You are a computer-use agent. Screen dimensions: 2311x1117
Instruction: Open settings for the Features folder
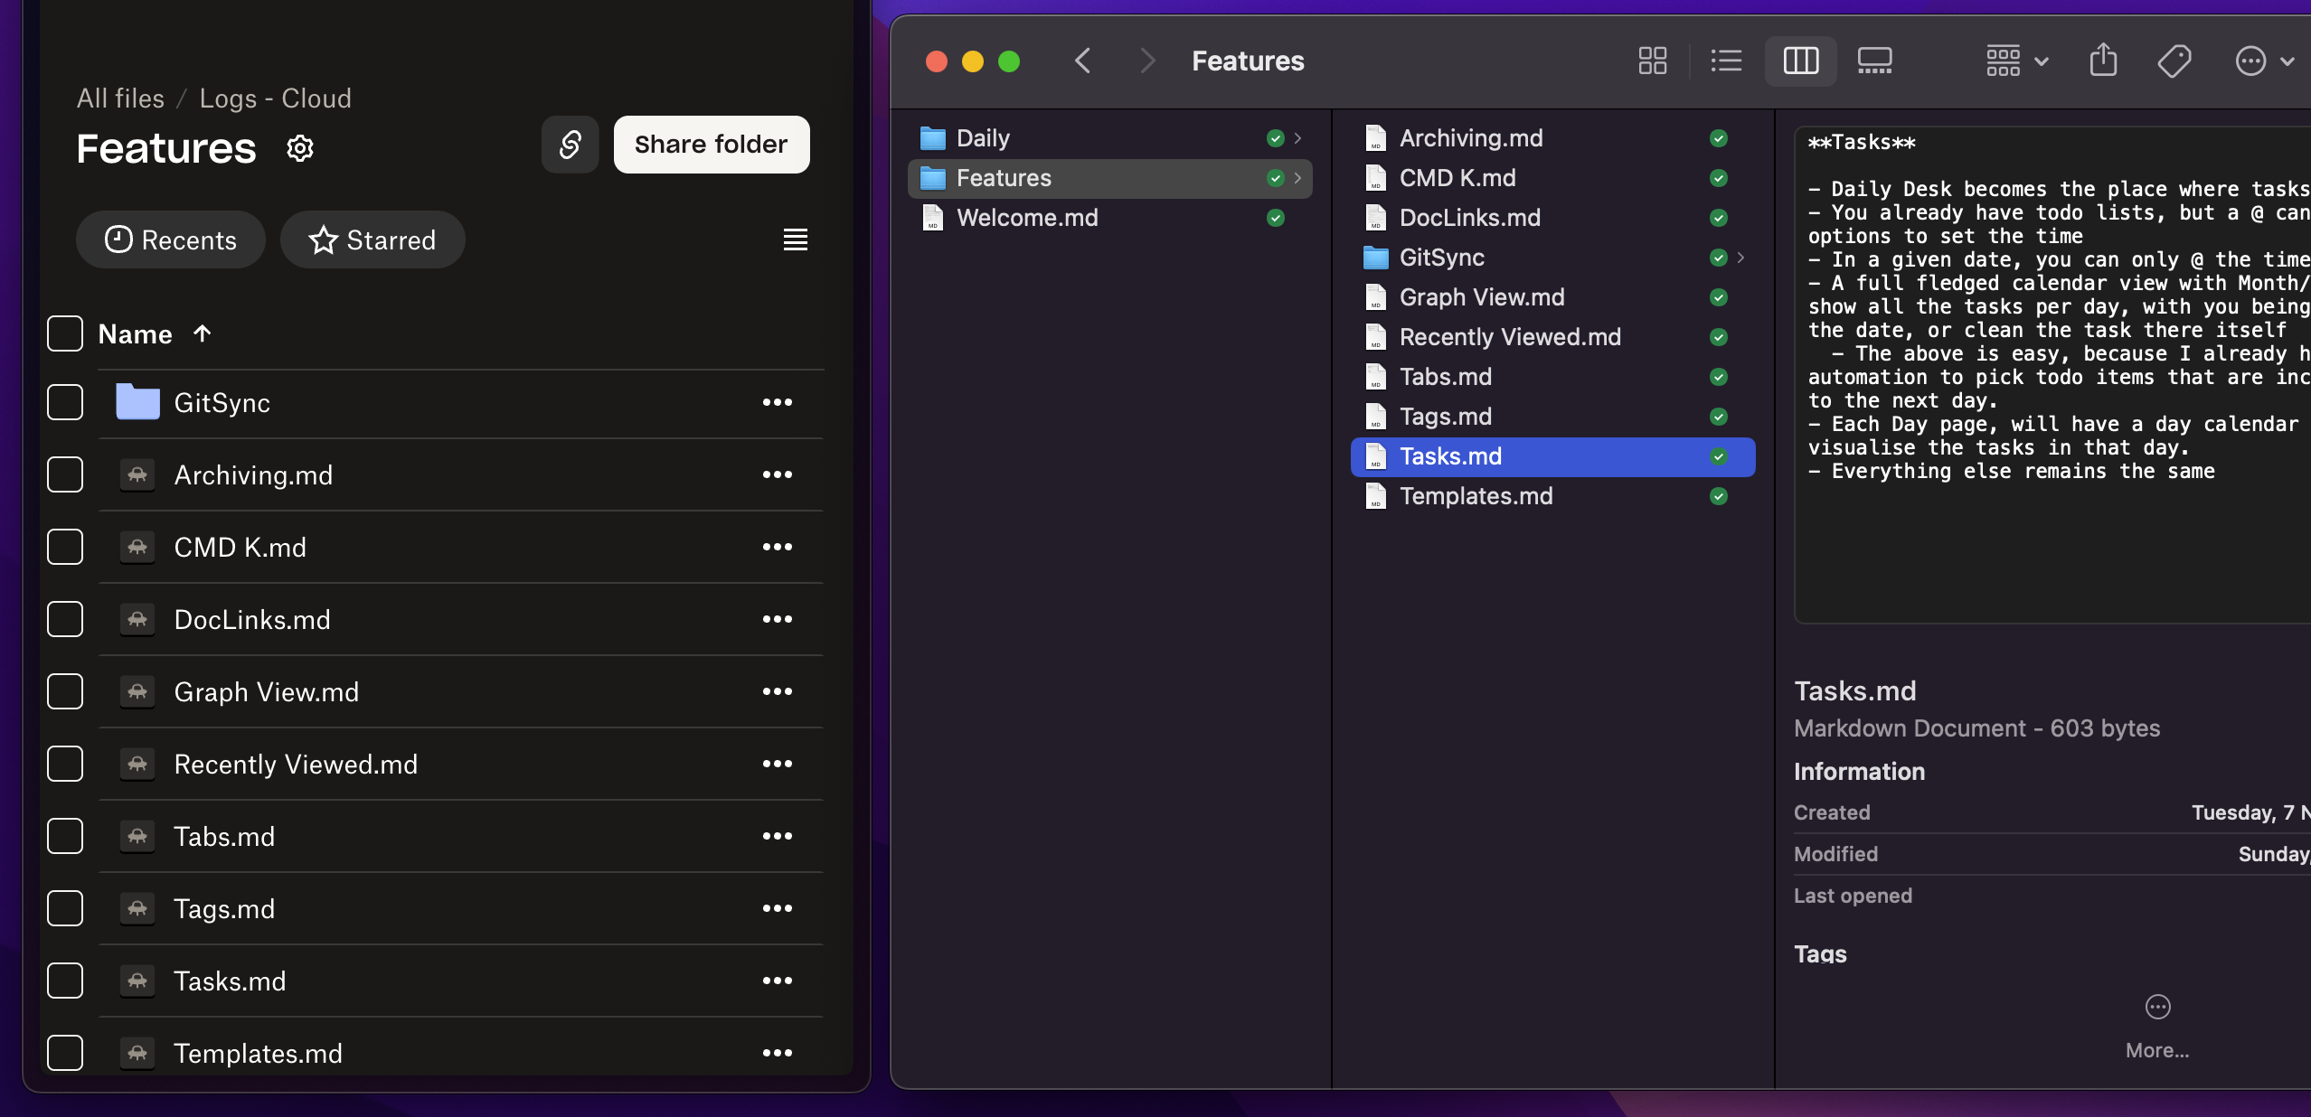(299, 148)
